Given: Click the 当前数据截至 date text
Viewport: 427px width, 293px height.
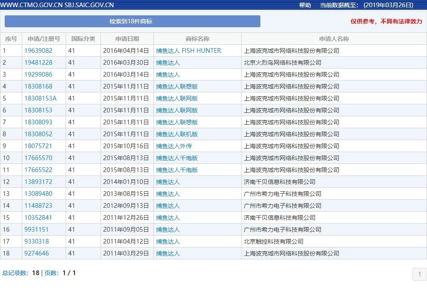Looking at the screenshot, I should [366, 5].
